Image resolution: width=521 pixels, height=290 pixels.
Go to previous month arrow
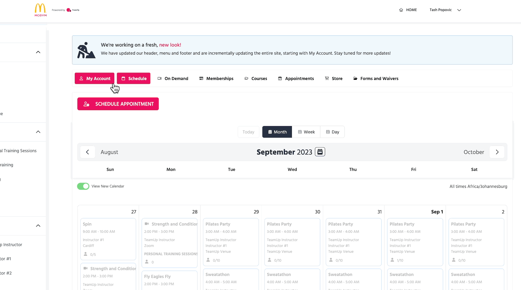point(88,152)
